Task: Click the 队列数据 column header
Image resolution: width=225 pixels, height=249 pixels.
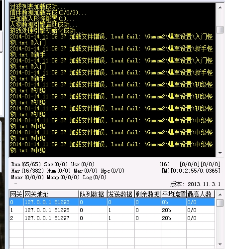Action: tap(93, 194)
